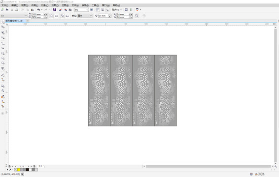Click the no-color swatch in document palette
This screenshot has height=177, width=279.
[16, 170]
